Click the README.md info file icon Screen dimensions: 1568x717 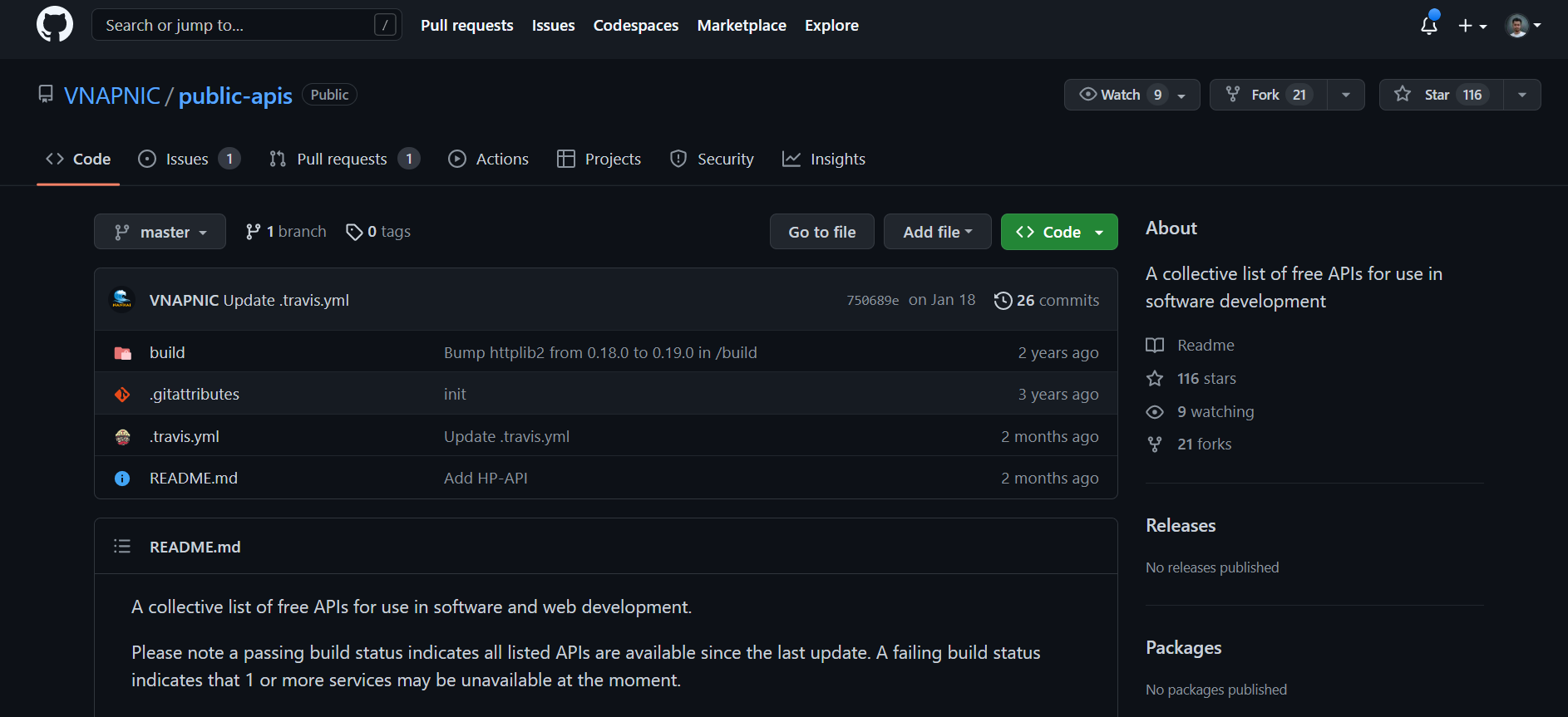122,479
